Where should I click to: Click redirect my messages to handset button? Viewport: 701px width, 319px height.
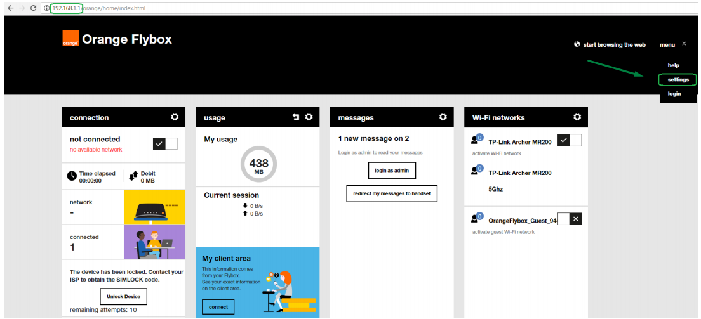click(x=392, y=194)
